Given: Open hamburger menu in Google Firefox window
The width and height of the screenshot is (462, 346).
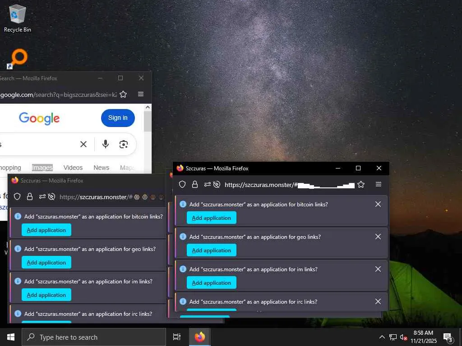Looking at the screenshot, I should point(141,94).
